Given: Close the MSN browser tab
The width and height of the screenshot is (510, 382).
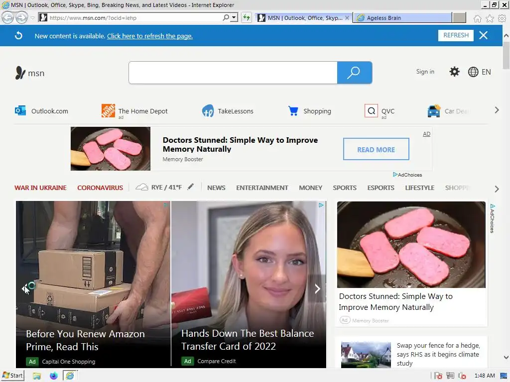Looking at the screenshot, I should point(347,18).
